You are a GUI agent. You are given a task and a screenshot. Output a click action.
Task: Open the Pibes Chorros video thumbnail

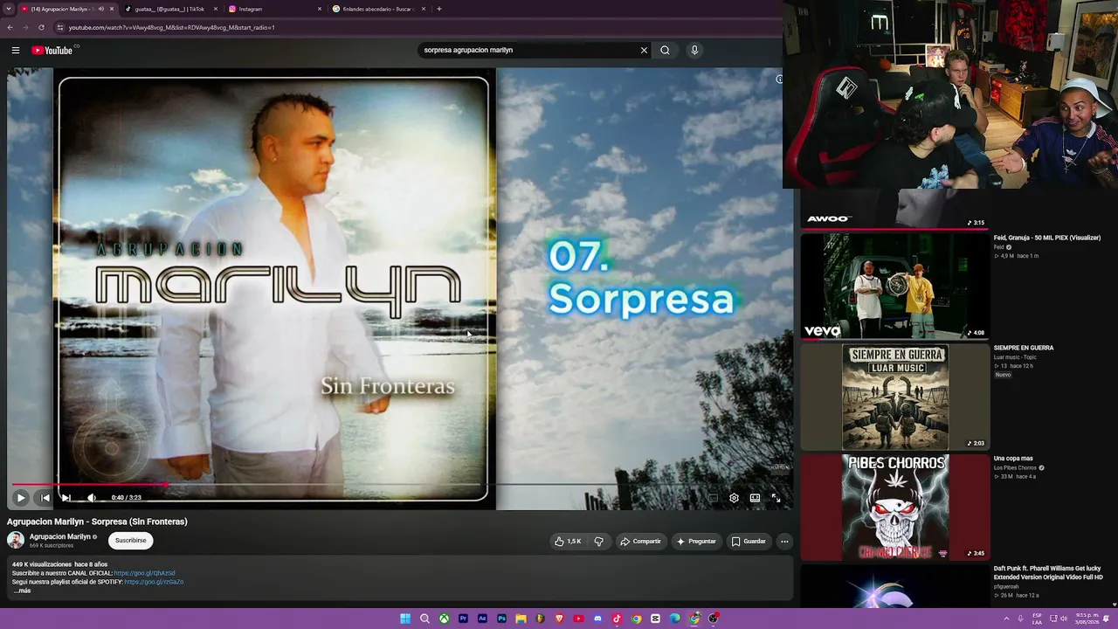coord(895,508)
